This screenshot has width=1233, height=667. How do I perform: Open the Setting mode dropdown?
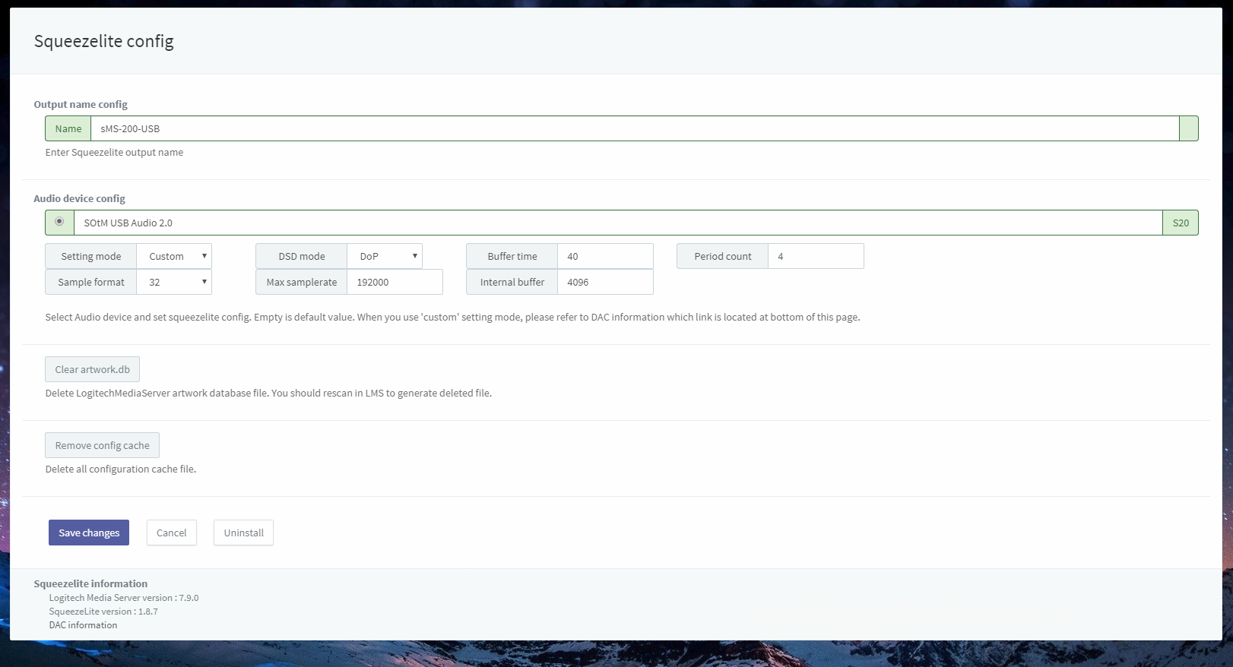click(x=174, y=257)
